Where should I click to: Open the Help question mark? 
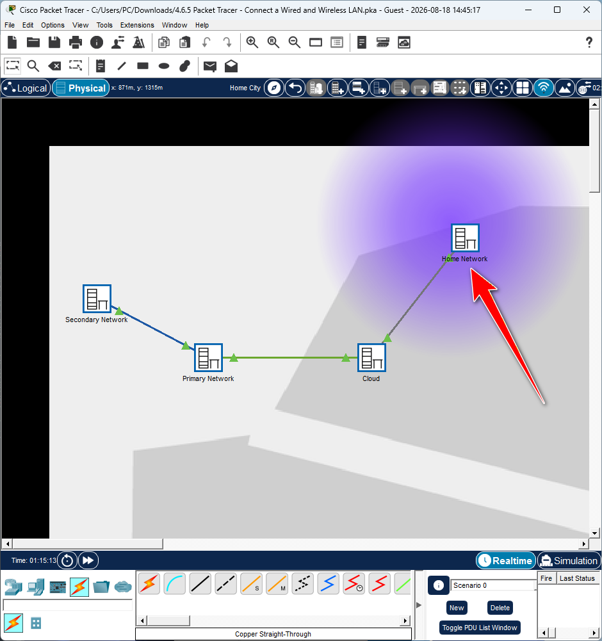[x=589, y=42]
